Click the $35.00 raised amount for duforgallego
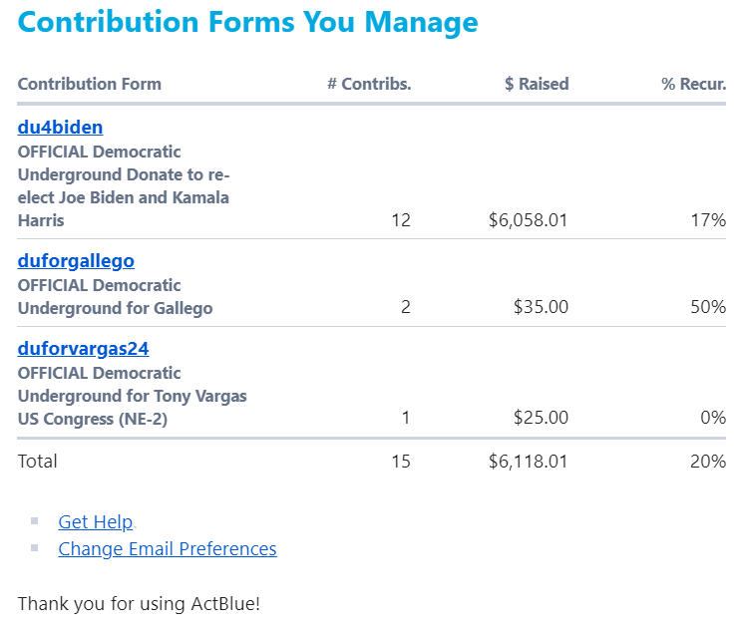Image resolution: width=742 pixels, height=633 pixels. pyautogui.click(x=541, y=307)
